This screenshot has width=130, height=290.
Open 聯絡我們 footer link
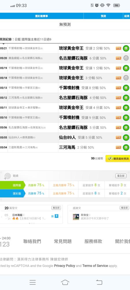[32, 241]
